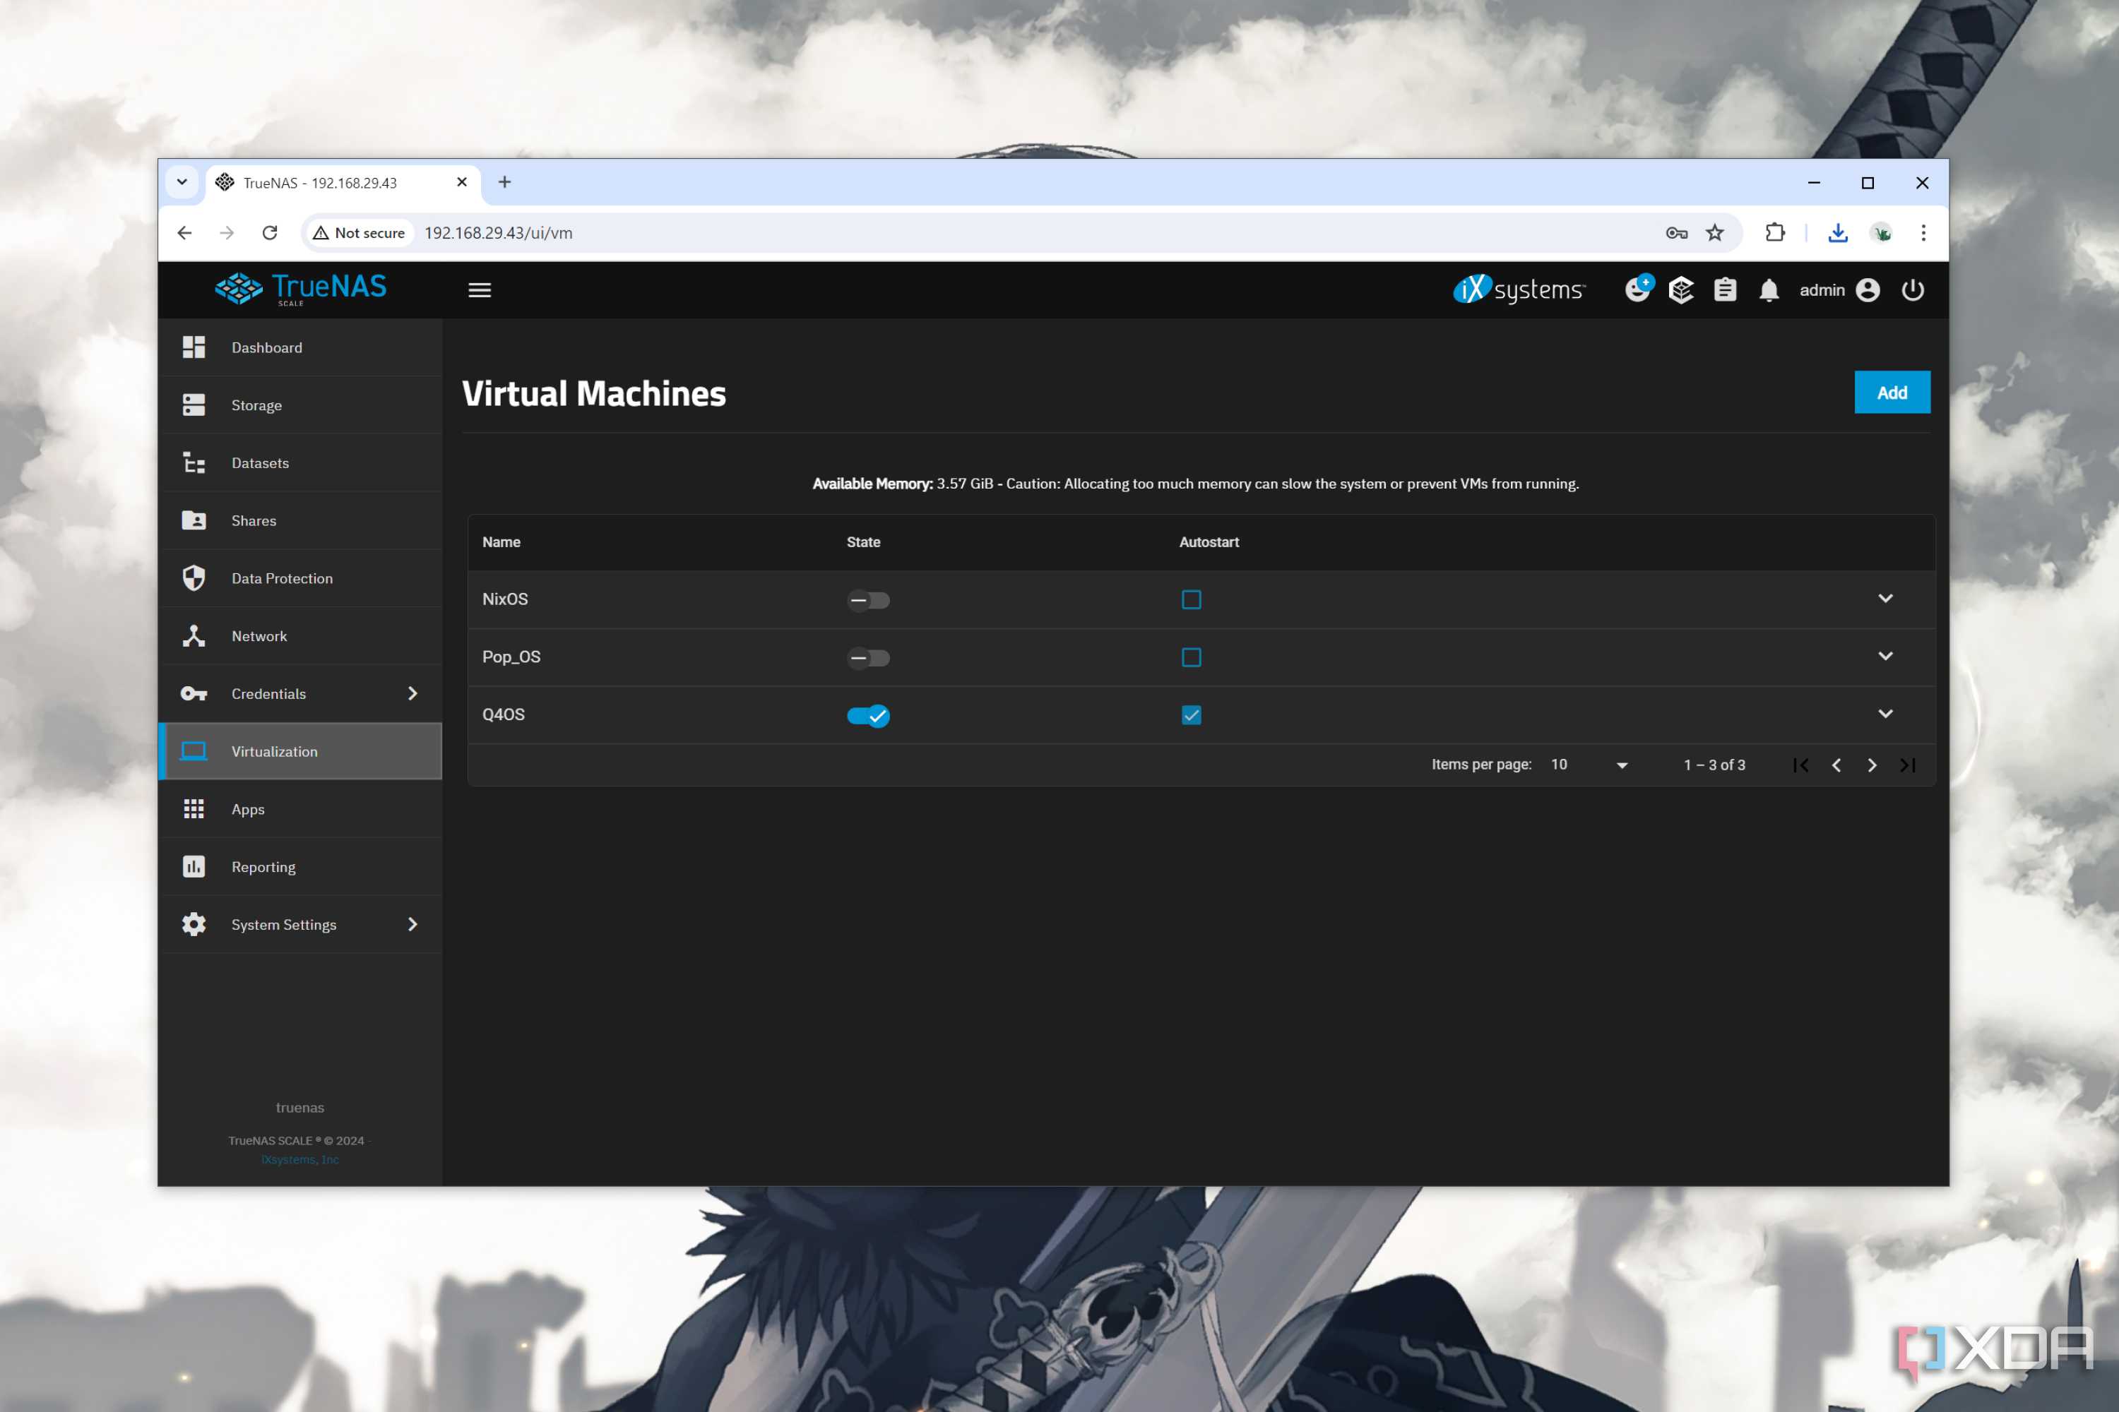Open Chrome three-dot menu
This screenshot has height=1412, width=2119.
(x=1923, y=233)
